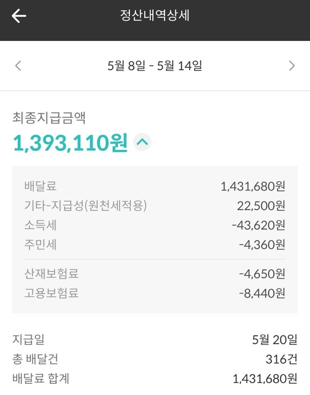Click the left chevron to see previous week
This screenshot has height=395, width=310.
(x=18, y=66)
